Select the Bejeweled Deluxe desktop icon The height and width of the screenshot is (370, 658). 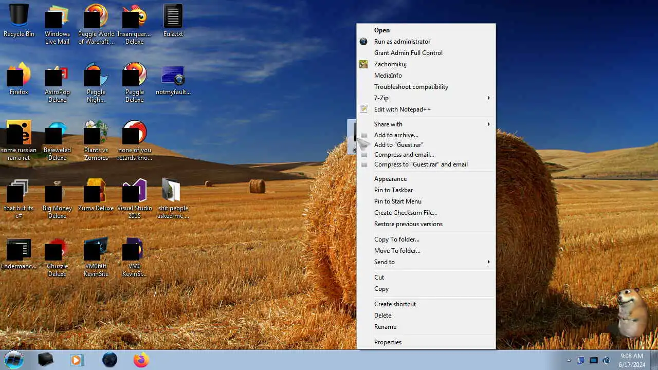click(57, 140)
